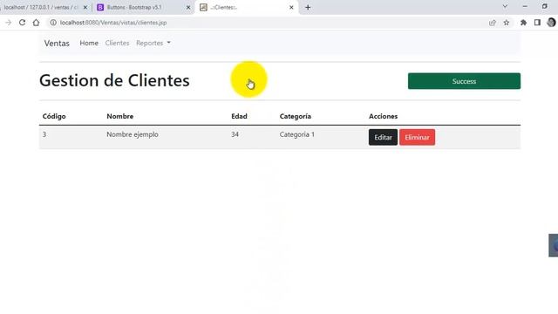Open the Clientes nav link
Screen dimensions: 558x314
(x=117, y=43)
